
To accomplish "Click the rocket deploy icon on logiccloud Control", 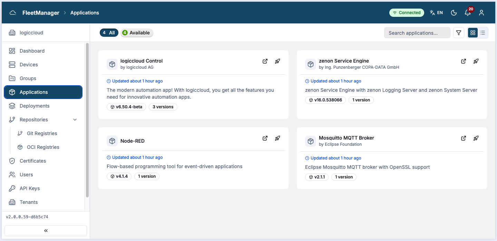I will coord(277,61).
